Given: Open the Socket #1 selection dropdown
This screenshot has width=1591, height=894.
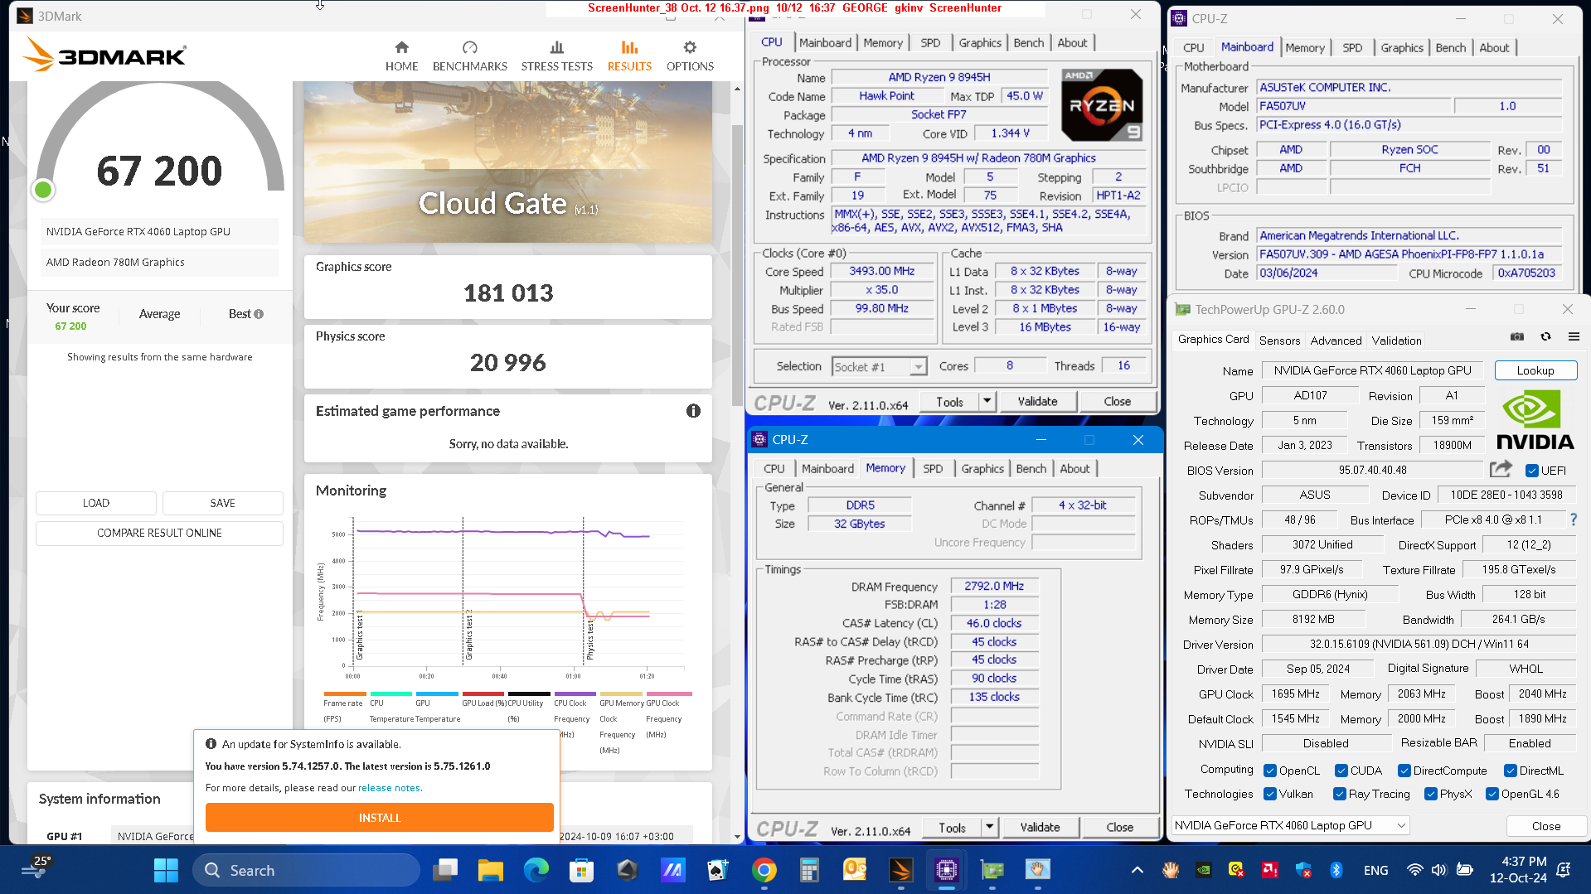Looking at the screenshot, I should point(879,367).
